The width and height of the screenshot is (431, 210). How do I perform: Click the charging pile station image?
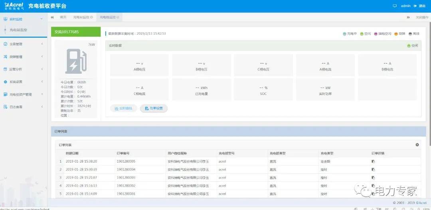tap(76, 61)
